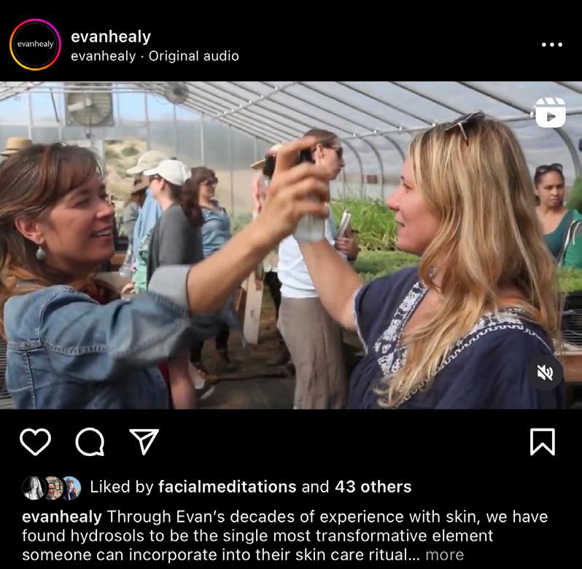Tap the third liker avatar with blue background
Viewport: 582px width, 569px height.
click(71, 488)
